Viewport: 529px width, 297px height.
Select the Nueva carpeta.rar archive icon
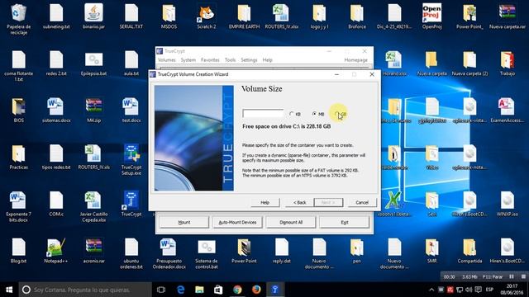pos(508,16)
